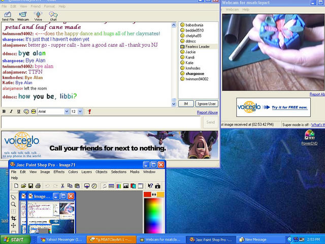Cut selection with the scissors icon
Image resolution: width=325 pixels, height=244 pixels.
point(62,186)
